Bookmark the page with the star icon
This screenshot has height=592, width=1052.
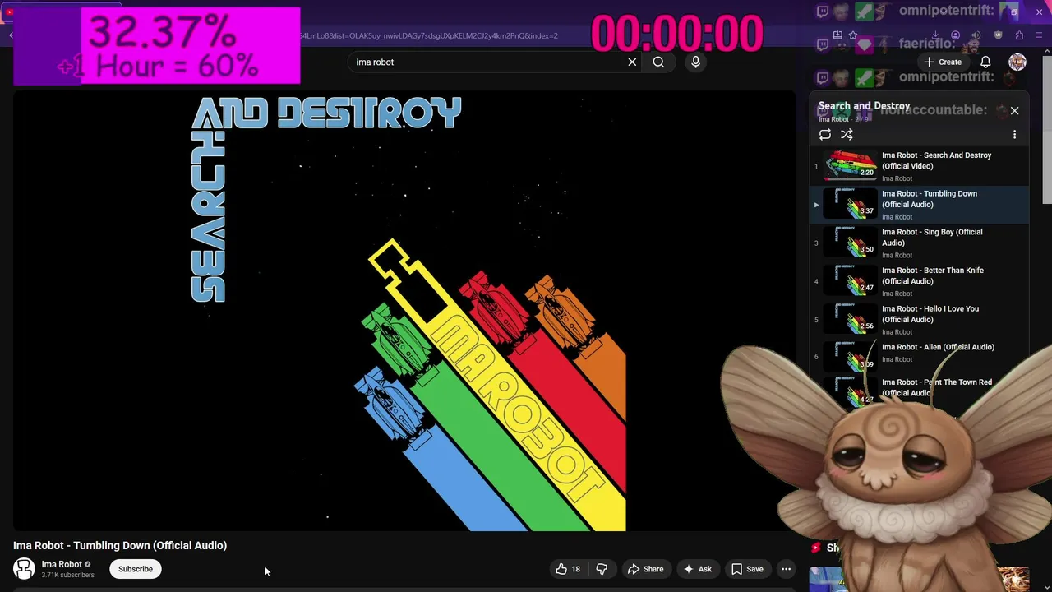click(853, 35)
